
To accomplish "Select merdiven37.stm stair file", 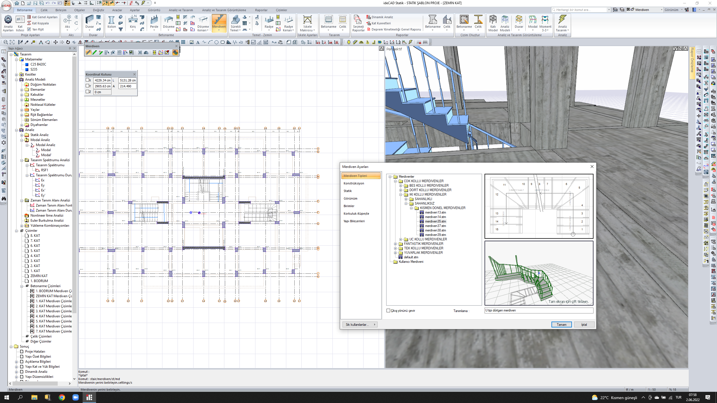I will (435, 226).
